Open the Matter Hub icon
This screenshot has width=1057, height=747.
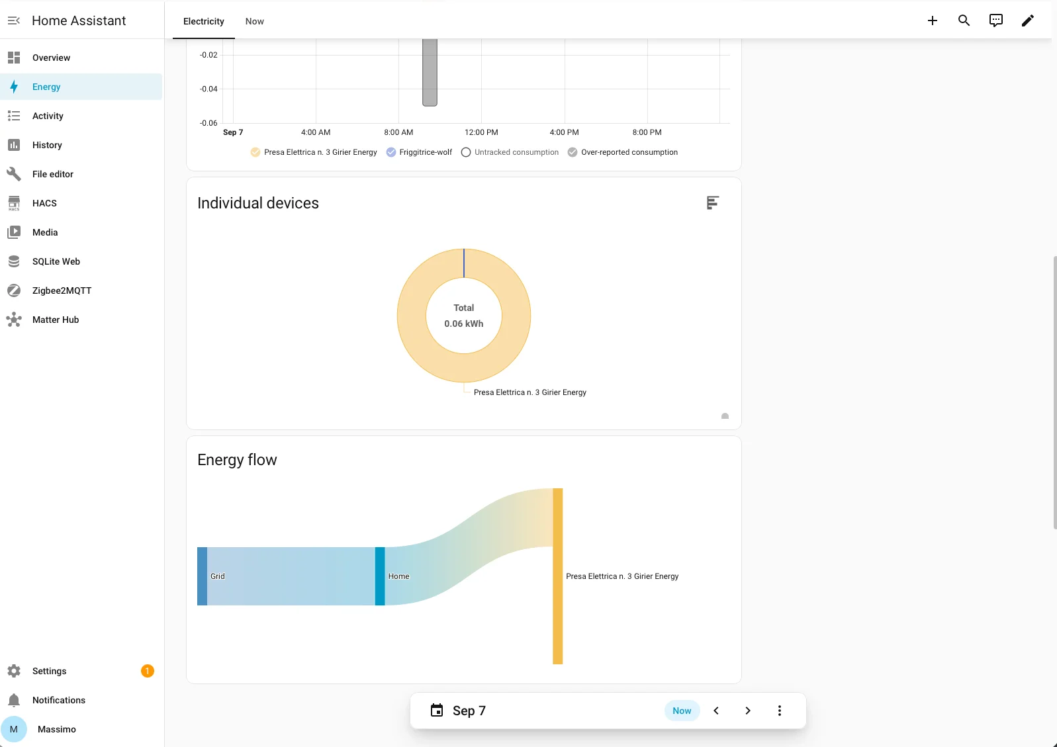coord(14,320)
